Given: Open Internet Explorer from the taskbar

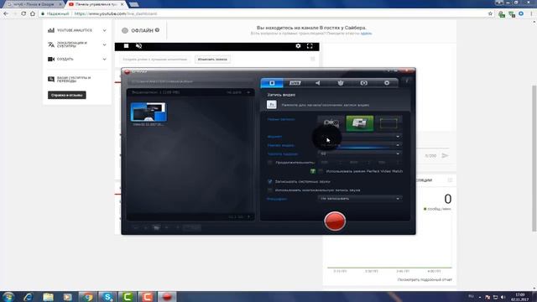Looking at the screenshot, I should [28, 296].
